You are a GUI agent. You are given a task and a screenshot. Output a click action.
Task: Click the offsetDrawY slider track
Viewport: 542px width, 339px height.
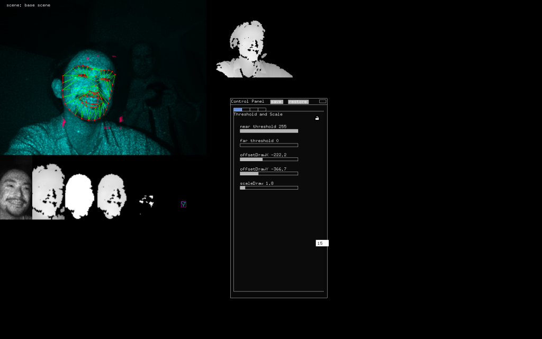(269, 173)
